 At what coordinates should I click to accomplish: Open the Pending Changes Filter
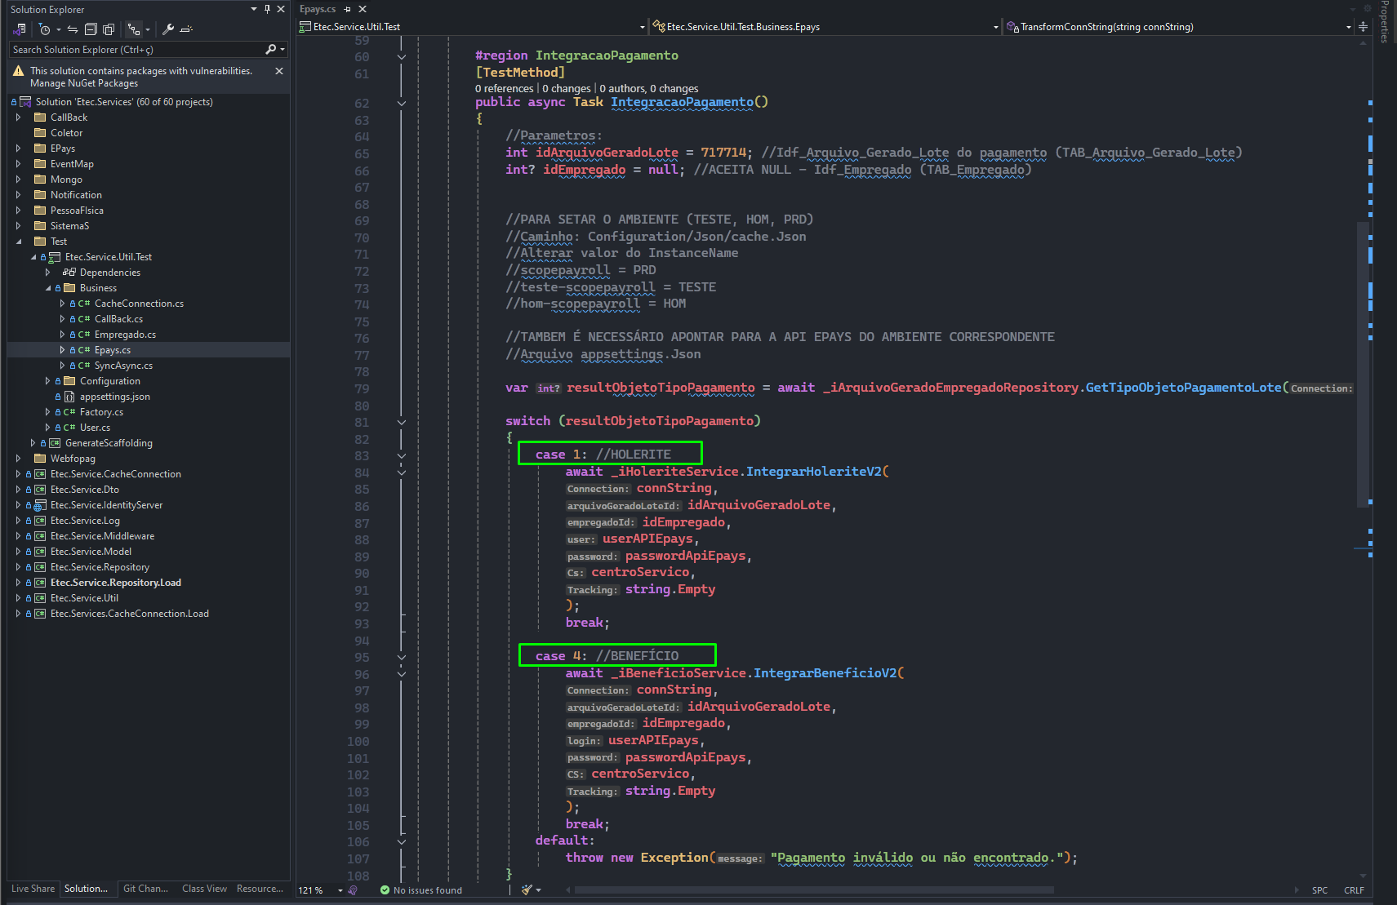(48, 29)
